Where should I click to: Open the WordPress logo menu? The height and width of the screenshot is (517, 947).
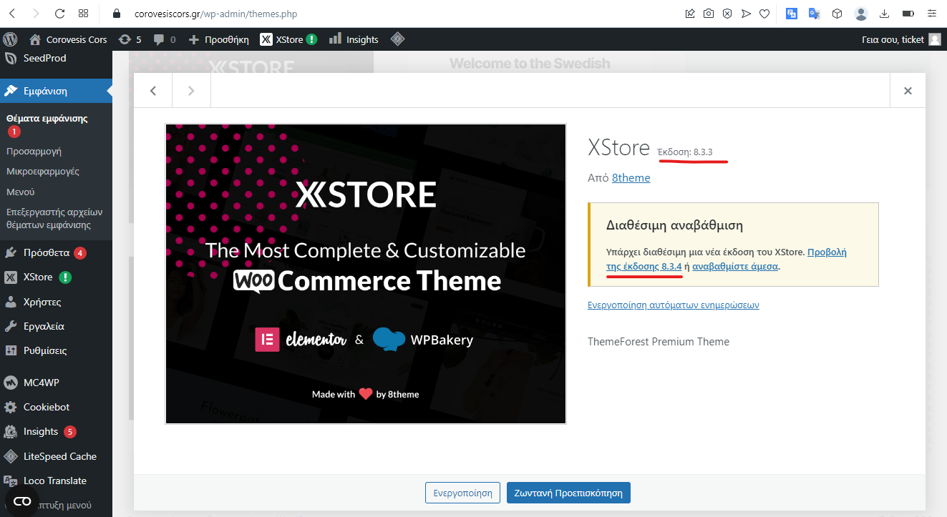10,39
